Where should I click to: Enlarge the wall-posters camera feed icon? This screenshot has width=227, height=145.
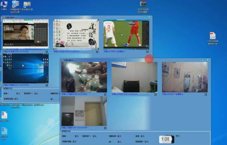pyautogui.click(x=206, y=94)
